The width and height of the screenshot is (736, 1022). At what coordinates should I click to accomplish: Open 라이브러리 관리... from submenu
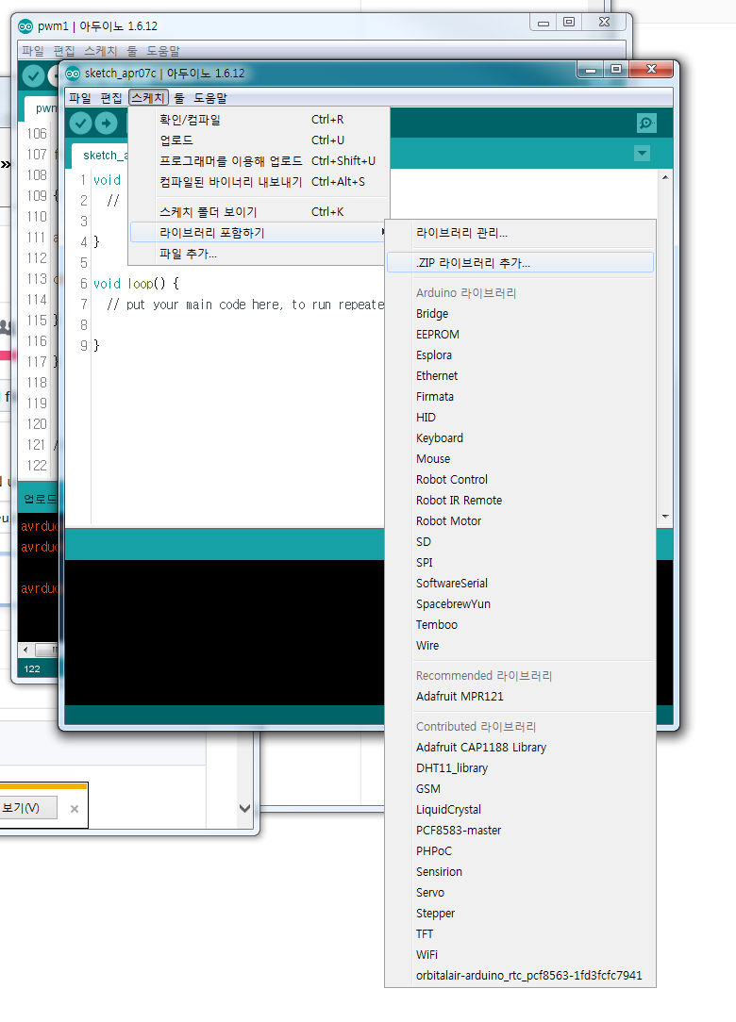pos(520,233)
